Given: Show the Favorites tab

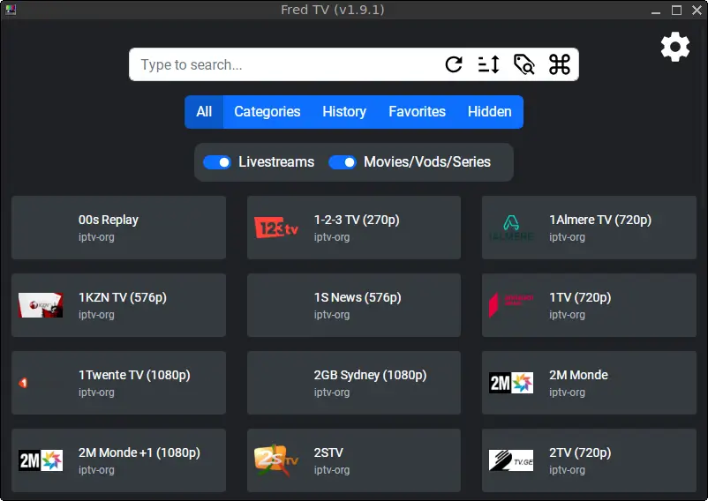Looking at the screenshot, I should pos(418,112).
